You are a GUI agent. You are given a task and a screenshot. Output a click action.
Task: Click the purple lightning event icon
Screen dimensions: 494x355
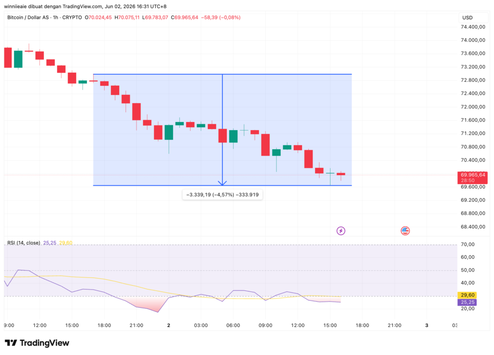341,231
